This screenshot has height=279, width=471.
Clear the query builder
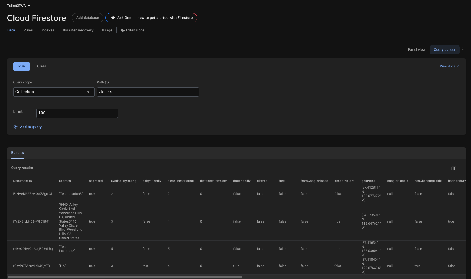[x=42, y=66]
